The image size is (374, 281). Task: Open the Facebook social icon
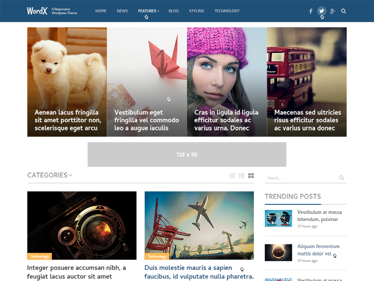[x=311, y=11]
